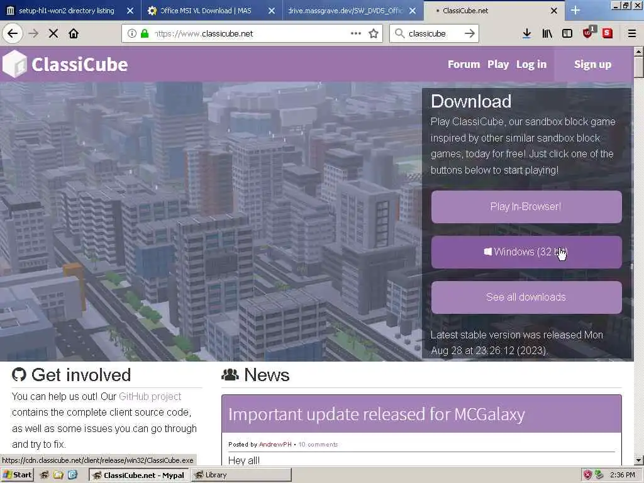
Task: Focus the search box containing classicube
Action: coord(433,34)
